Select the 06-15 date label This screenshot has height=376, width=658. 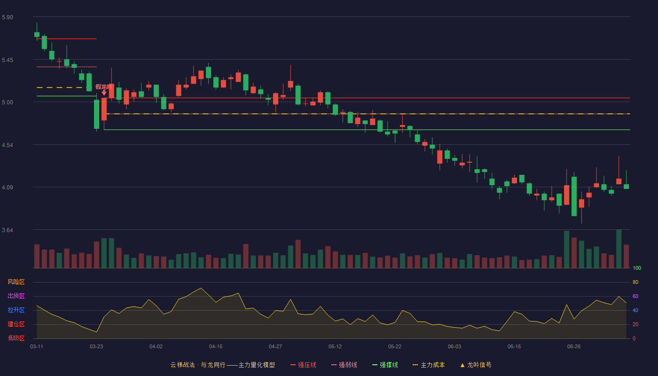[514, 346]
